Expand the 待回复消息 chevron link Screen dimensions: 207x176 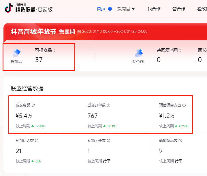[x=180, y=50]
